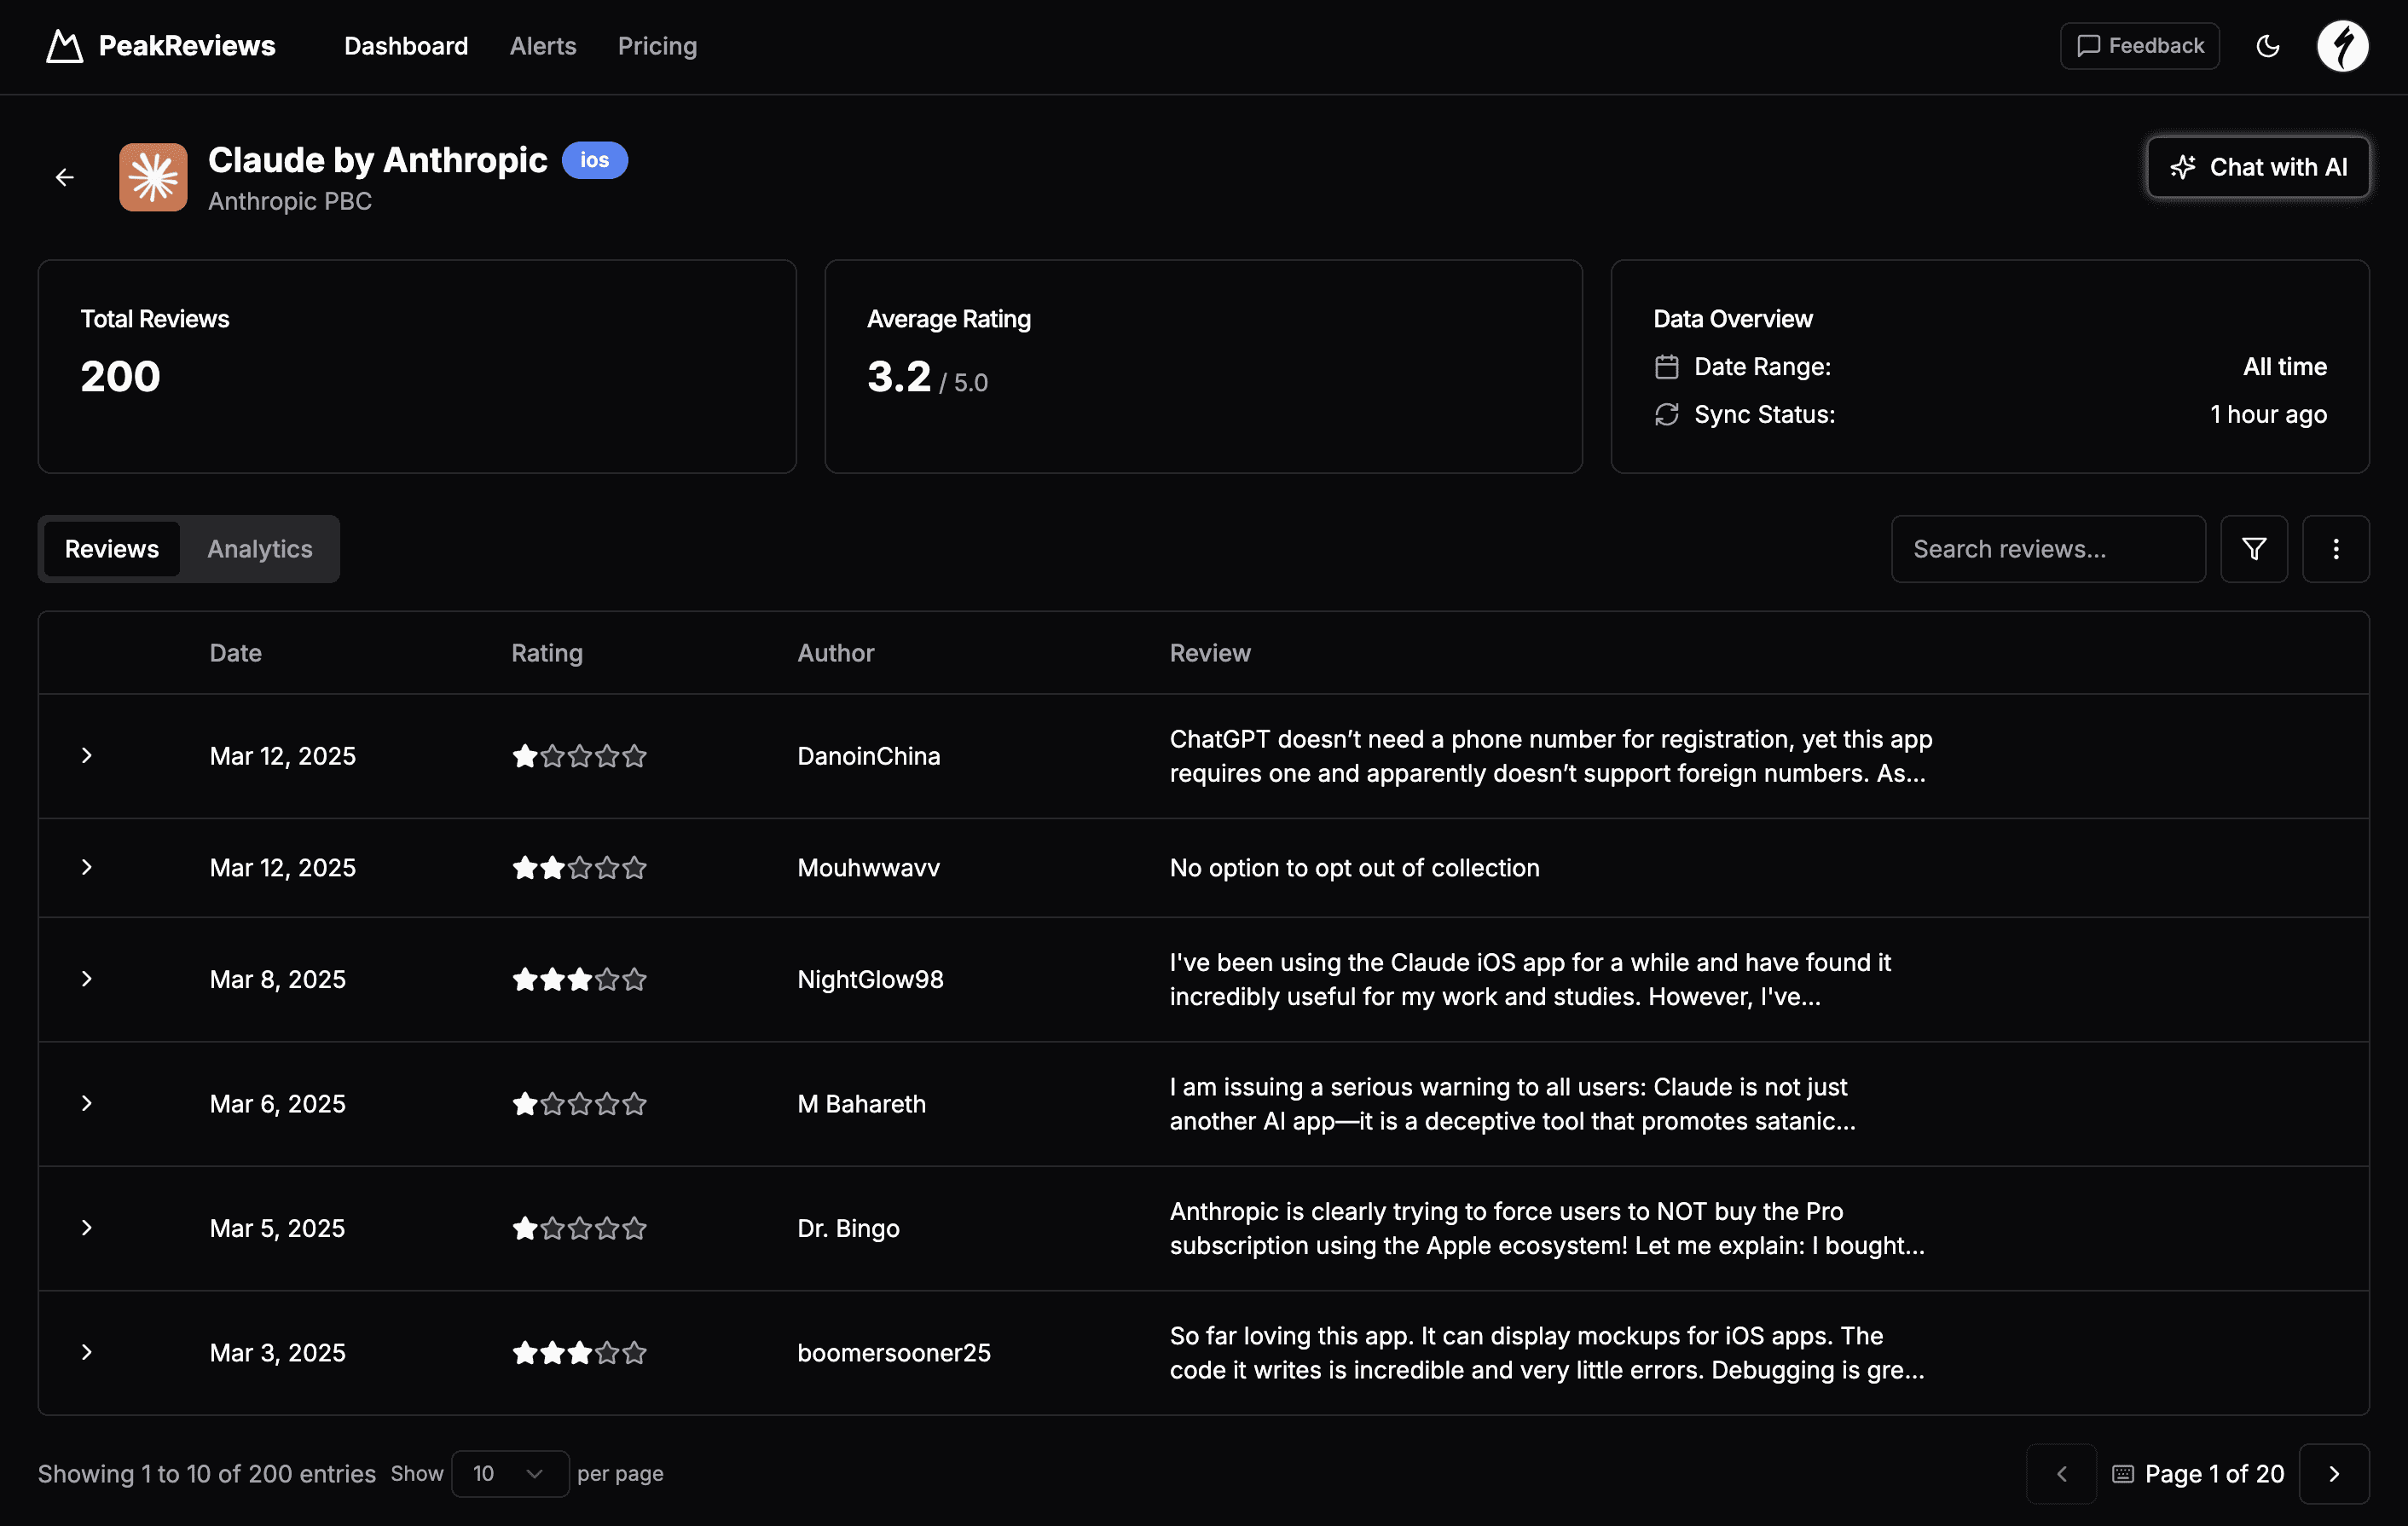Click the review text 'No option to opt out of collection'
This screenshot has width=2408, height=1526.
[x=1355, y=868]
